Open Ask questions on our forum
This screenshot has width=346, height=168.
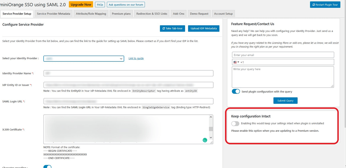(x=126, y=4)
